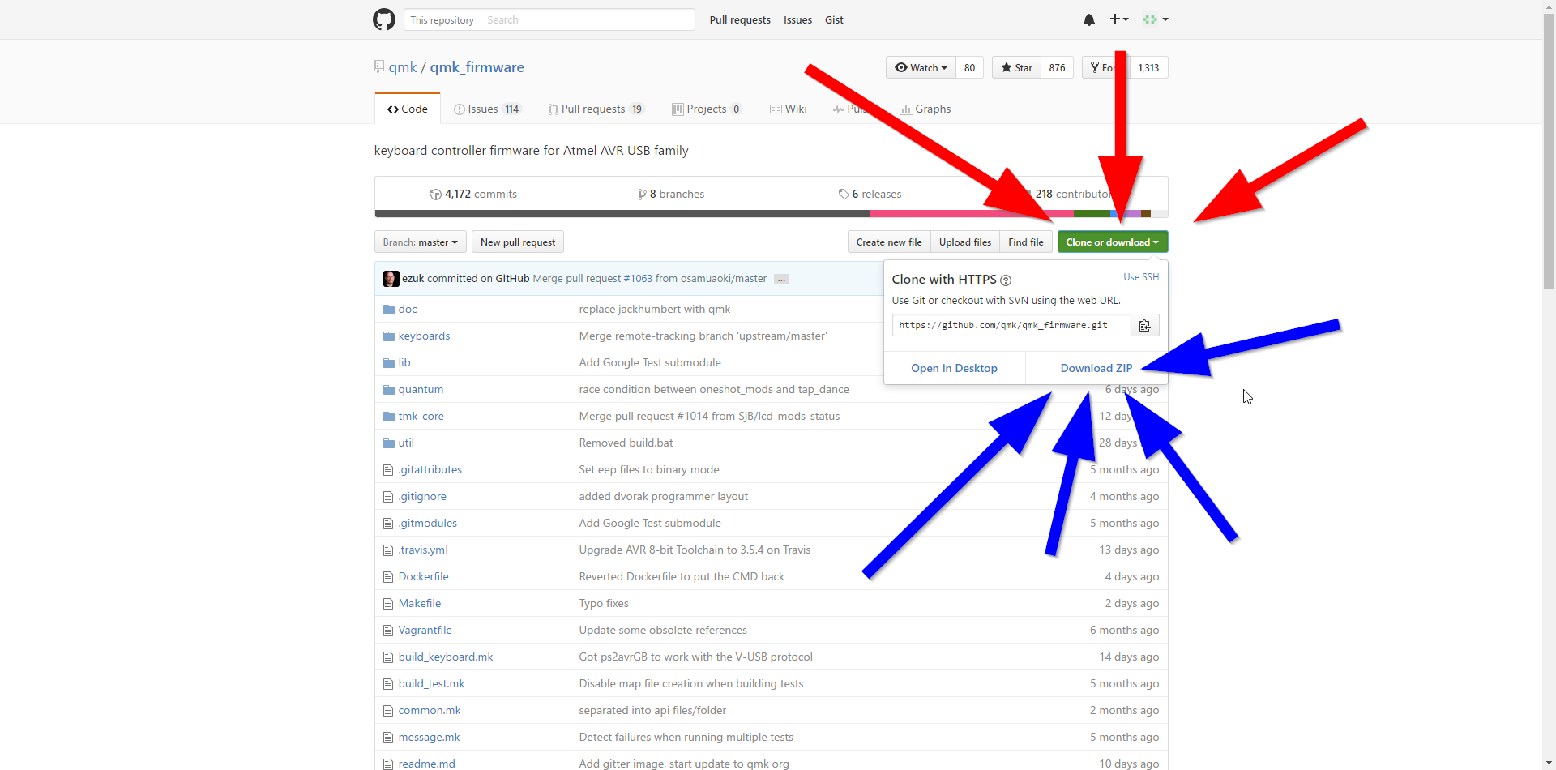Open the Projects tab
The height and width of the screenshot is (770, 1556).
pyautogui.click(x=707, y=109)
